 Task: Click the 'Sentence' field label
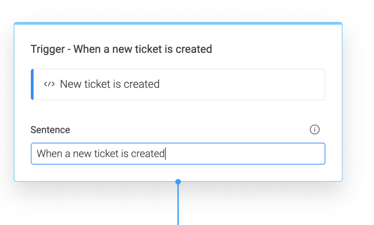click(x=50, y=130)
